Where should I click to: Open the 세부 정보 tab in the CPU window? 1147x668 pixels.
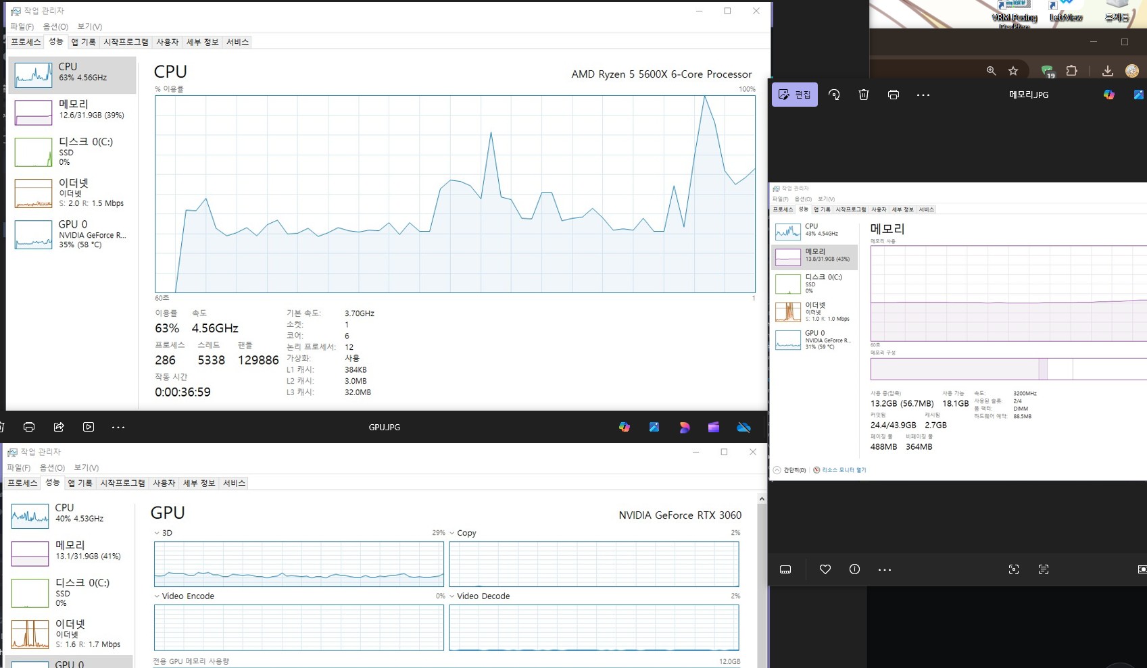(202, 42)
